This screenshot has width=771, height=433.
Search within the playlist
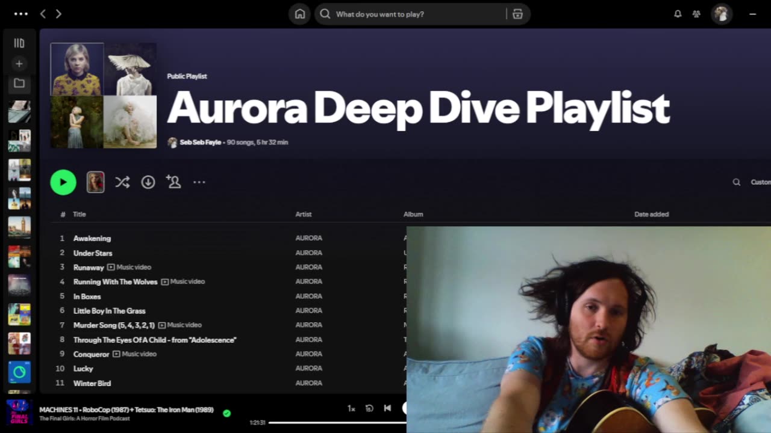click(x=736, y=182)
